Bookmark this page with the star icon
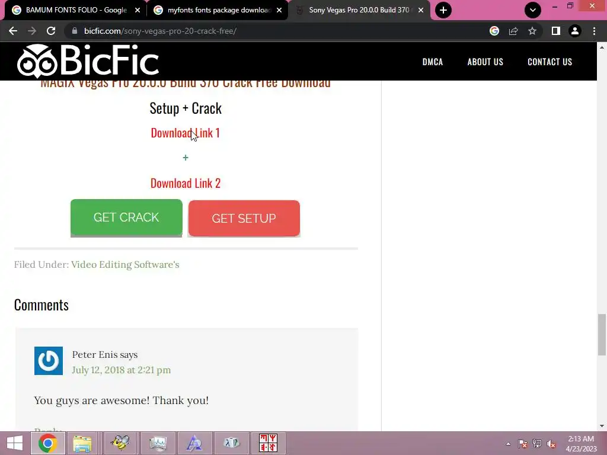This screenshot has width=607, height=455. pyautogui.click(x=532, y=31)
